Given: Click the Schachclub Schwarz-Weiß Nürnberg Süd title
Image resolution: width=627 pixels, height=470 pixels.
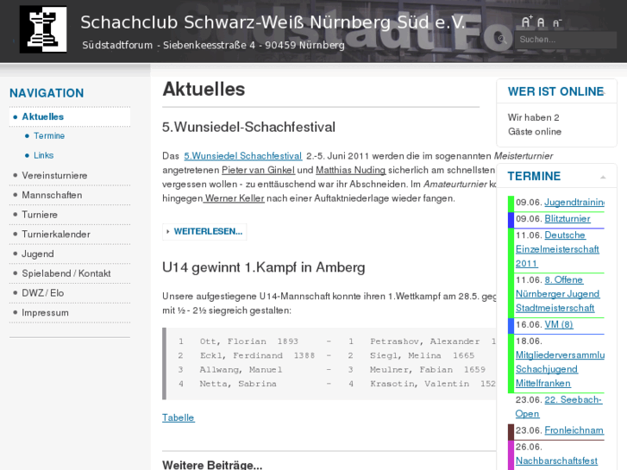Looking at the screenshot, I should [x=273, y=22].
